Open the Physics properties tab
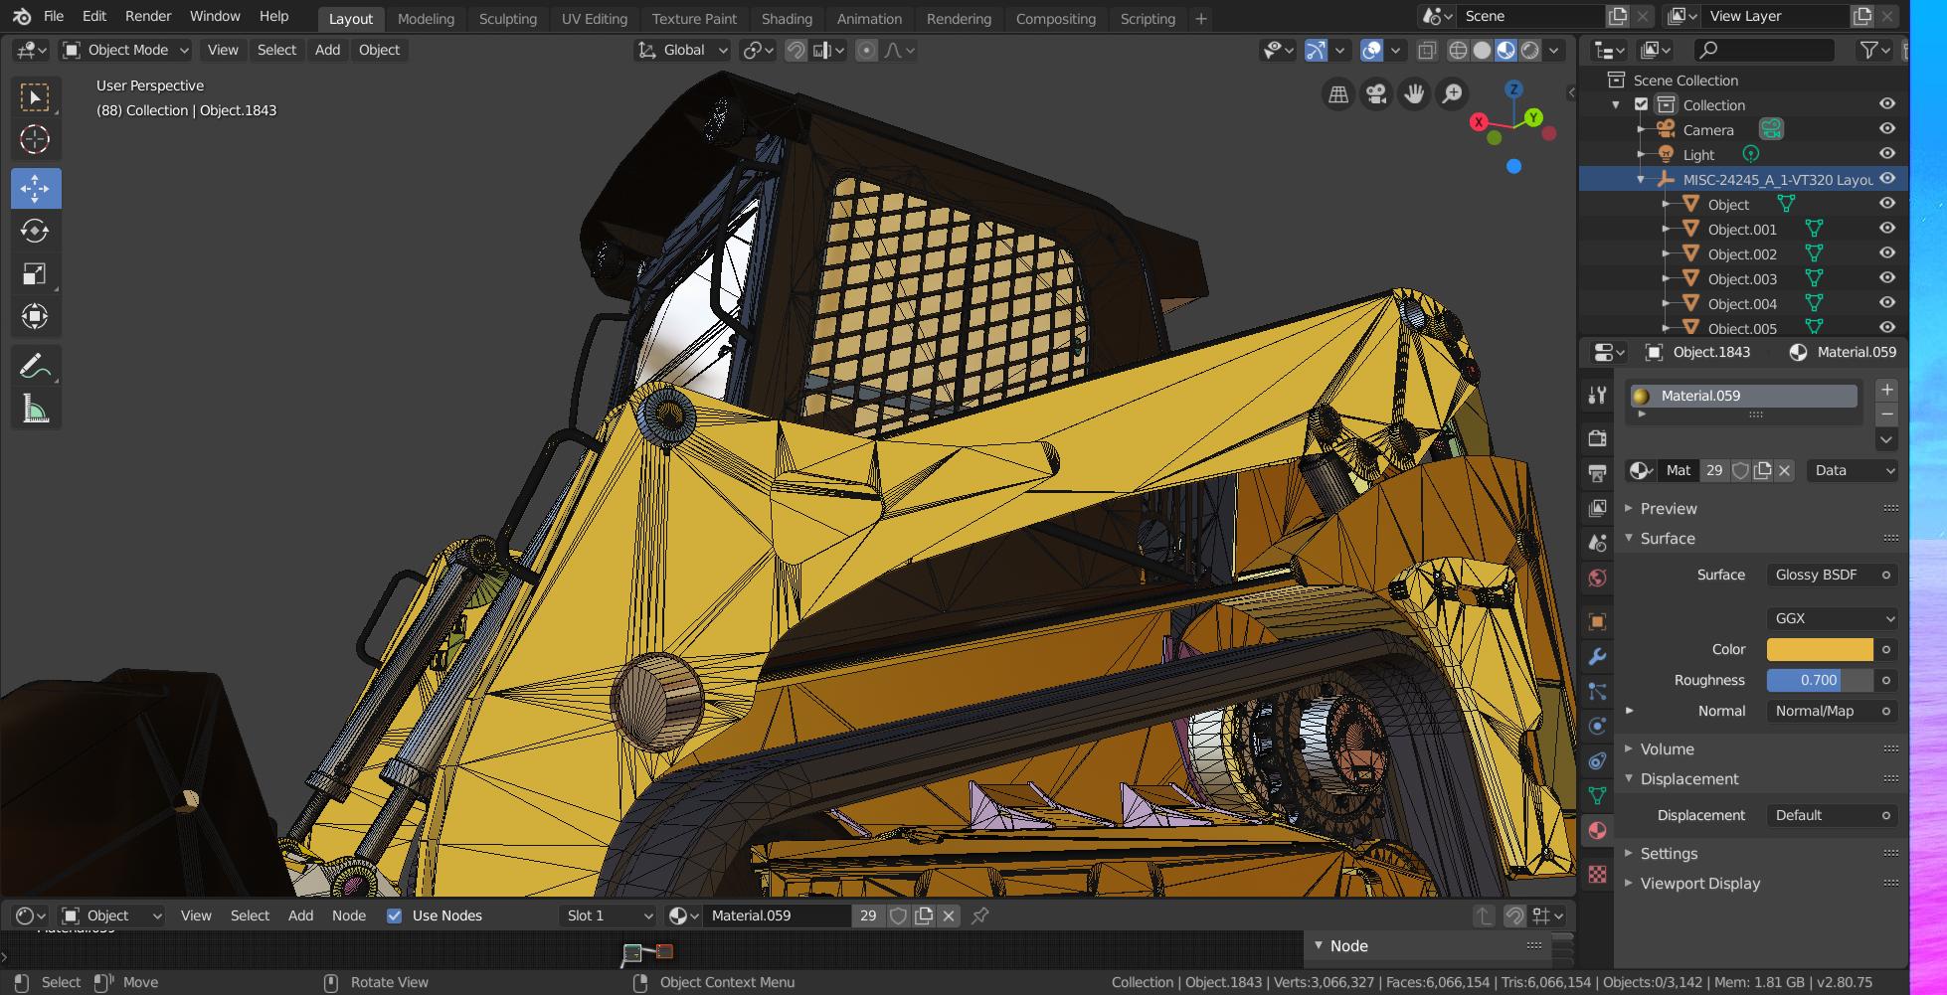 1597,727
